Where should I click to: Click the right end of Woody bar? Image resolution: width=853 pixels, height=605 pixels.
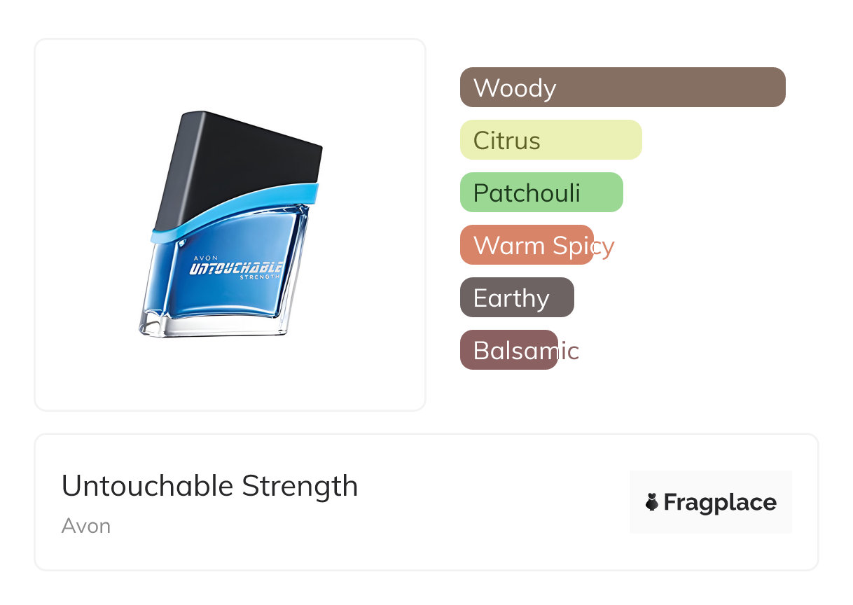774,88
